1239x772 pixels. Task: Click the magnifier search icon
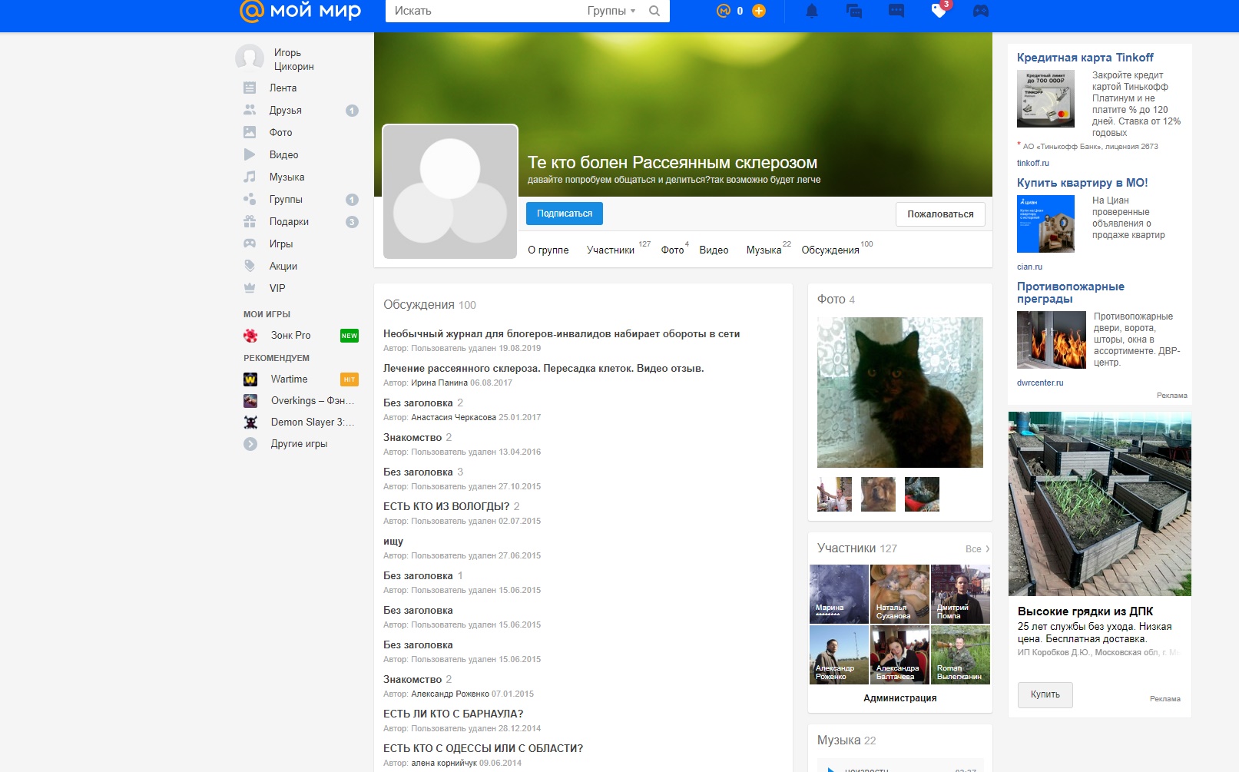(x=654, y=11)
